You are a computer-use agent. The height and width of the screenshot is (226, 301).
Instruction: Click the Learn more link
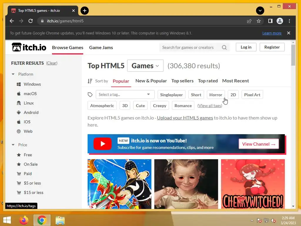(x=272, y=33)
